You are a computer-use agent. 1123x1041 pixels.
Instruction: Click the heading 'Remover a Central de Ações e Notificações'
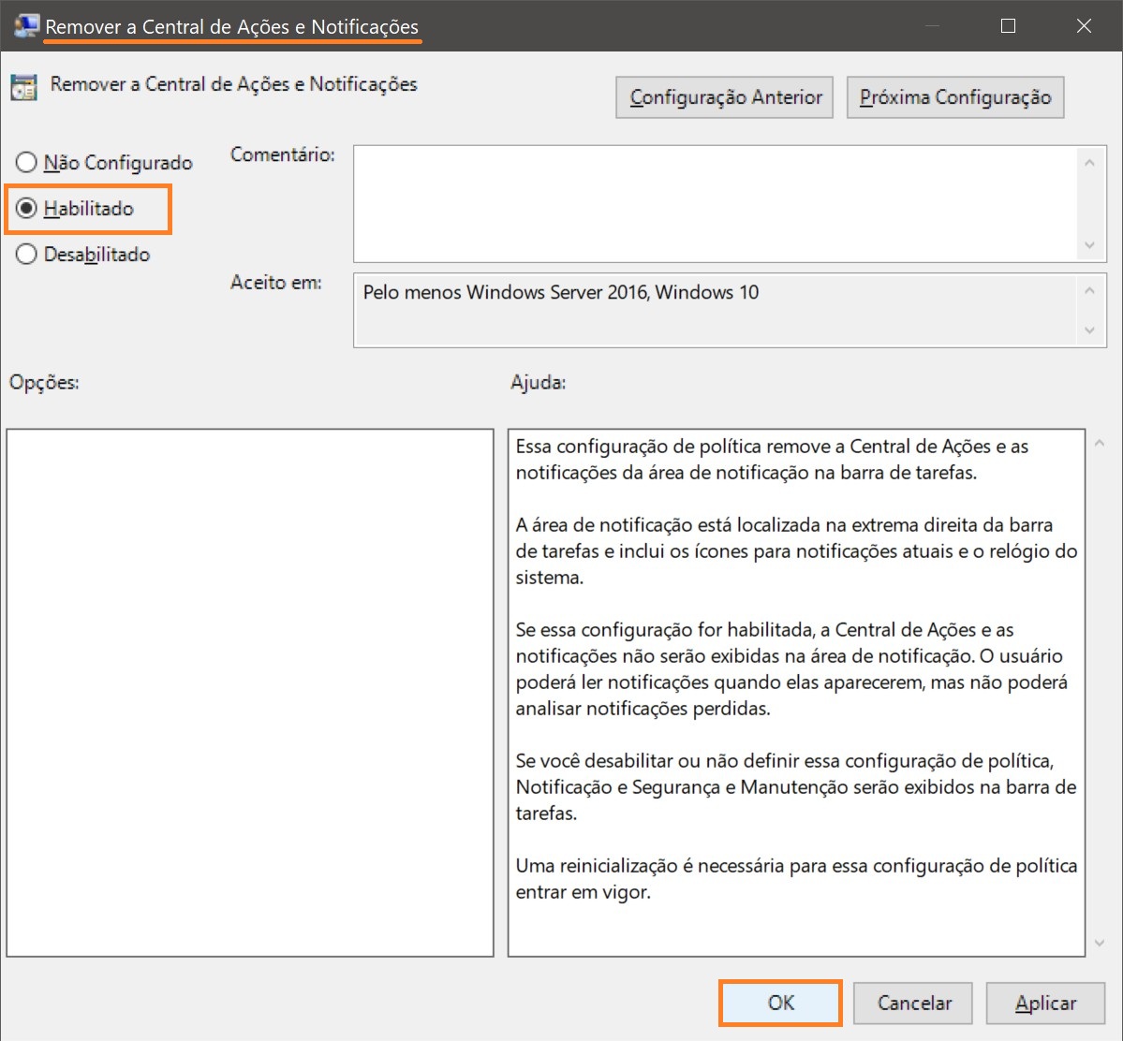click(x=233, y=84)
